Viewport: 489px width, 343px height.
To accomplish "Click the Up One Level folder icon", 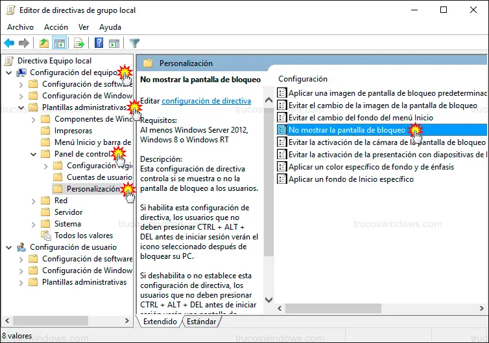I will [x=43, y=43].
